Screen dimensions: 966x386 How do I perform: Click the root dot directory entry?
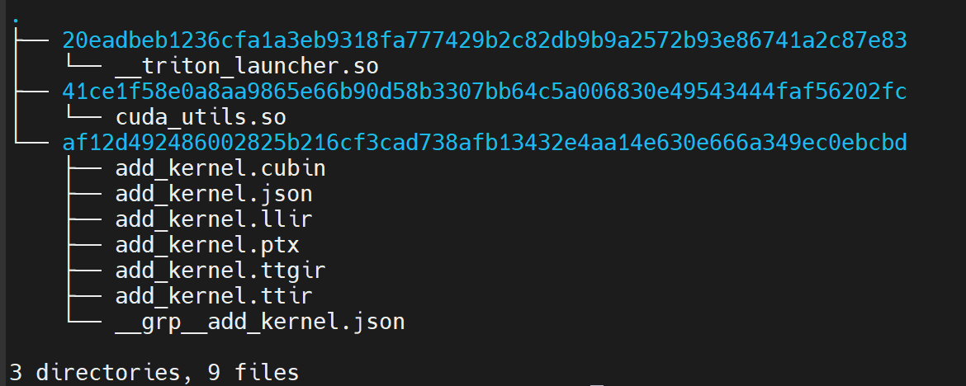click(x=13, y=21)
